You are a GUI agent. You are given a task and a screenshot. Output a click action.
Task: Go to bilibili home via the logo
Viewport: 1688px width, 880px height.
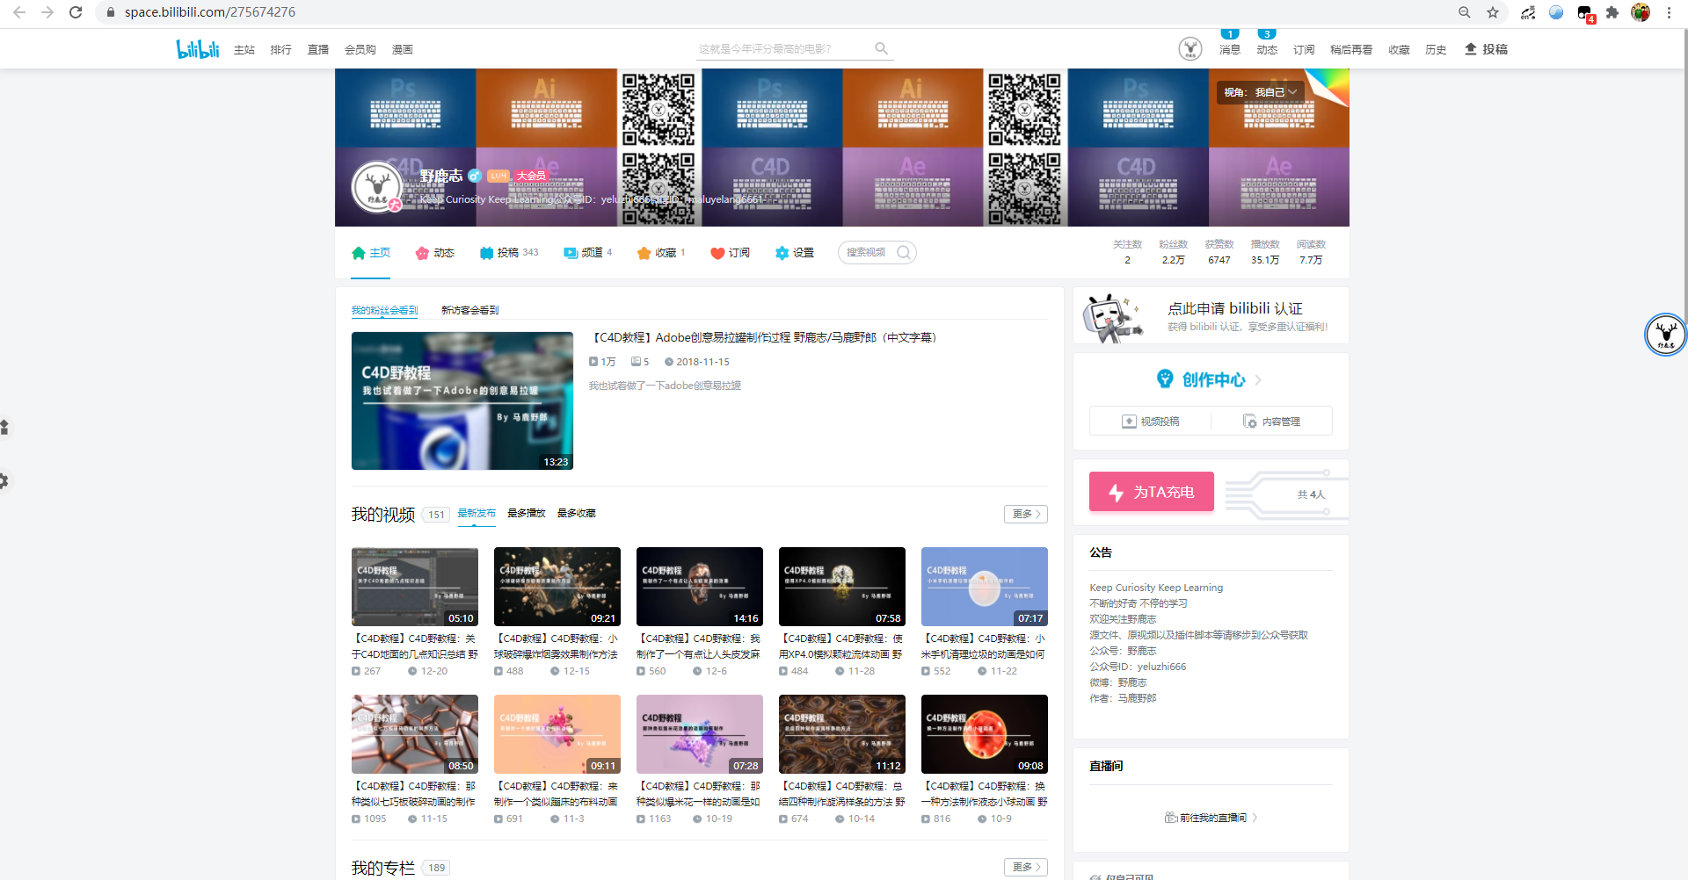click(x=198, y=49)
